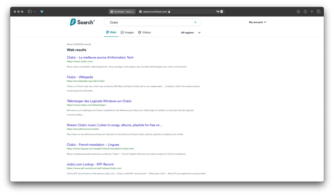The height and width of the screenshot is (195, 334).
Task: Click the Web results heading
Action: point(77,50)
